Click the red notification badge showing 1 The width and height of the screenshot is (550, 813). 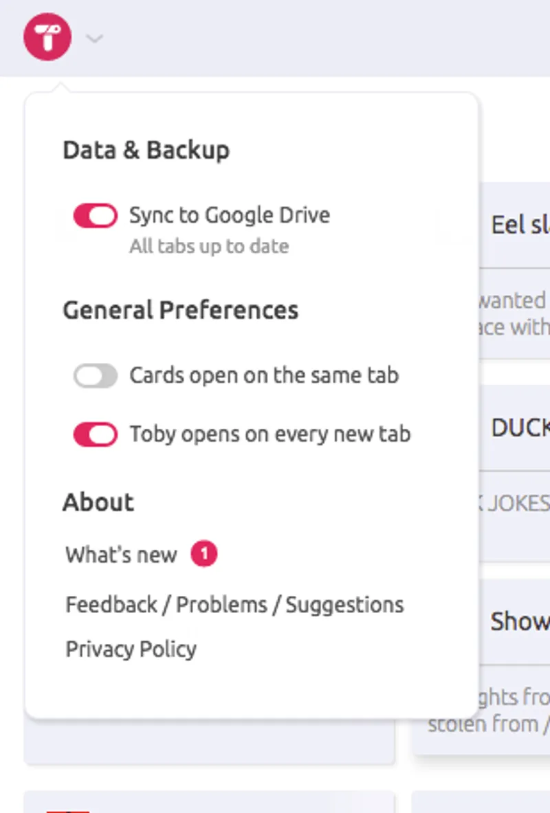(x=204, y=554)
